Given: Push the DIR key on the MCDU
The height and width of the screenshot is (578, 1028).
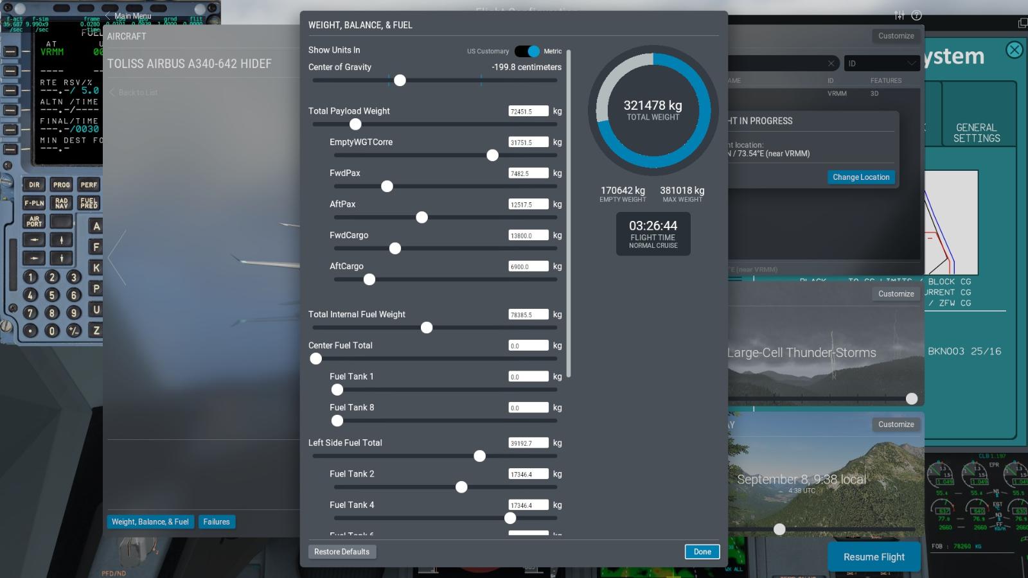Looking at the screenshot, I should (34, 185).
